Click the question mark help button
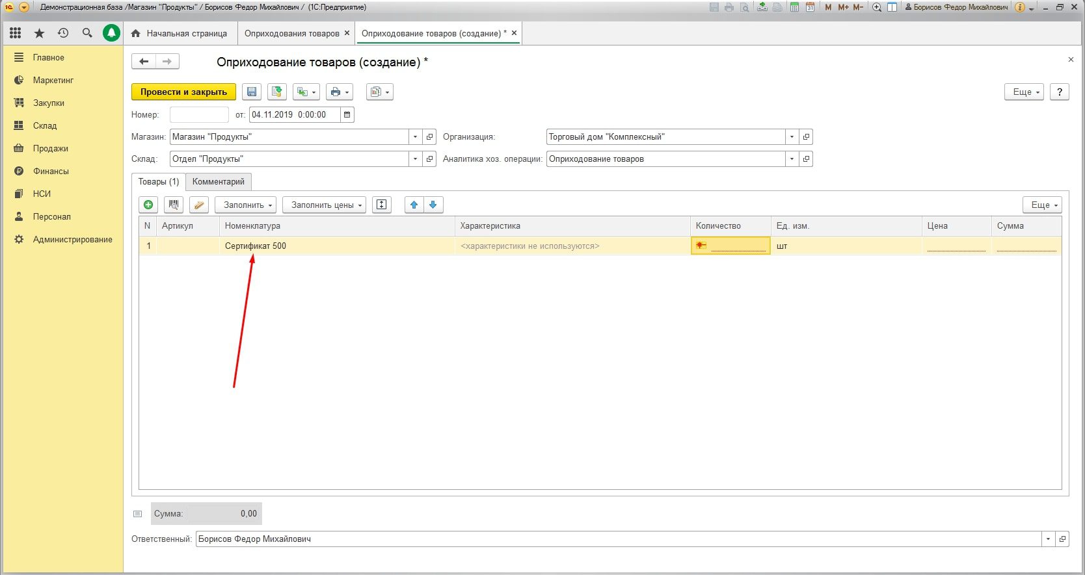 [1060, 92]
